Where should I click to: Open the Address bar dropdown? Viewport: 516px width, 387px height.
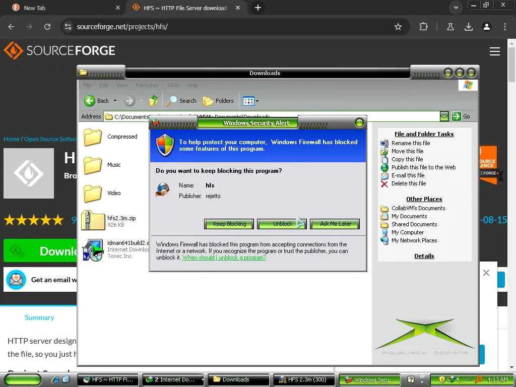[444, 116]
